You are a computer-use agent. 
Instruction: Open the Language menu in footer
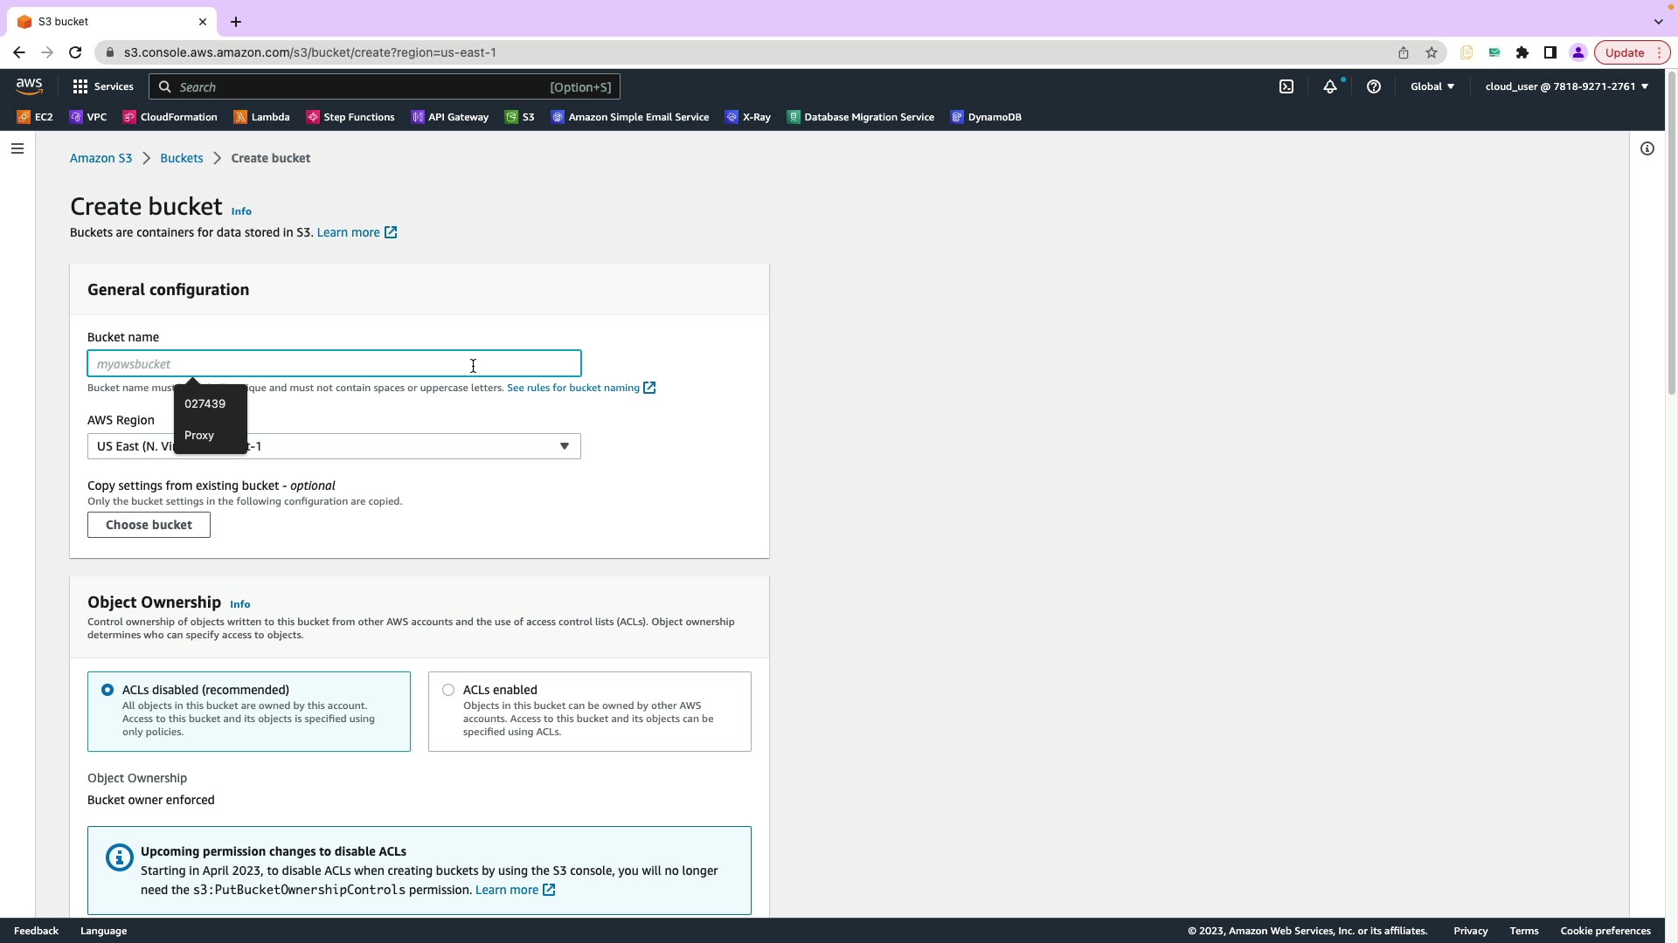tap(103, 931)
